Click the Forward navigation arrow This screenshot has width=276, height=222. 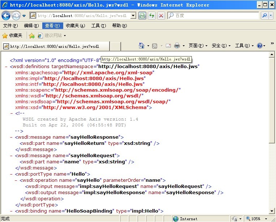(16, 16)
